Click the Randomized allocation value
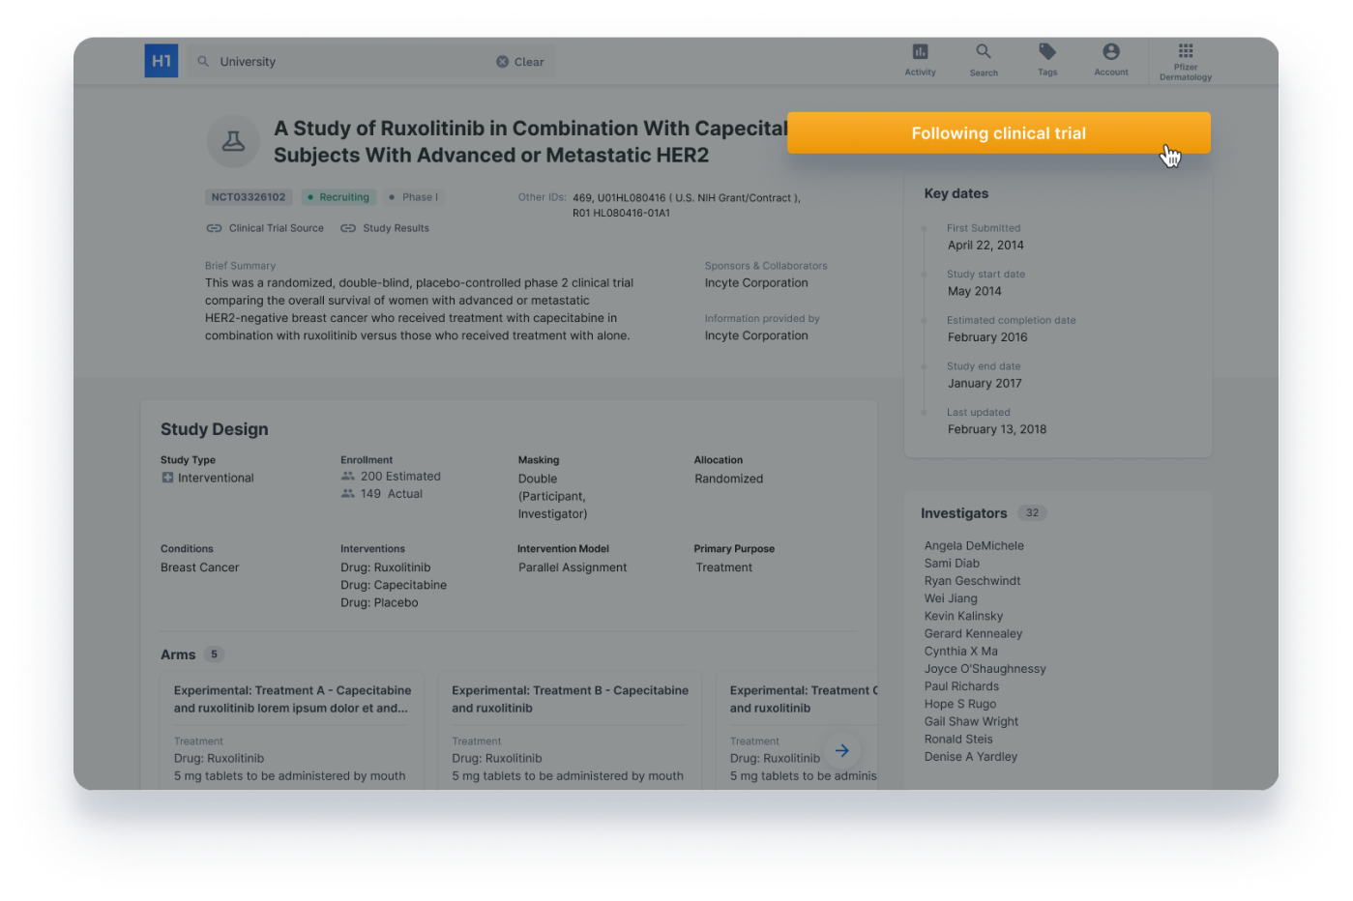 click(x=728, y=479)
